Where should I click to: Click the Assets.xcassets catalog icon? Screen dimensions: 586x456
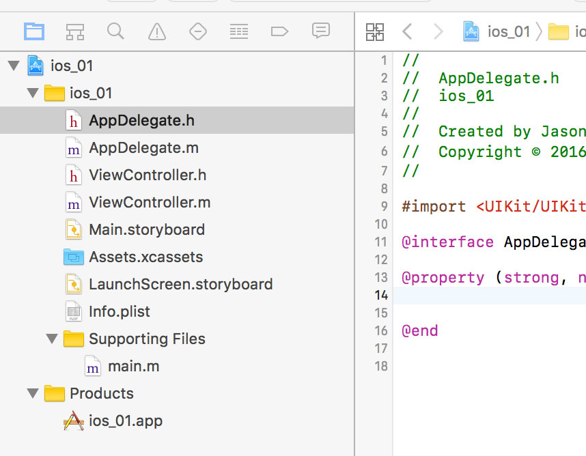(74, 257)
